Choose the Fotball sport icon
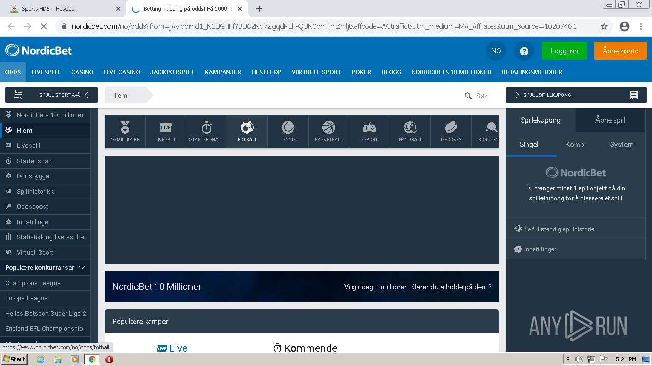Viewport: 652px width, 366px height. coord(247,132)
